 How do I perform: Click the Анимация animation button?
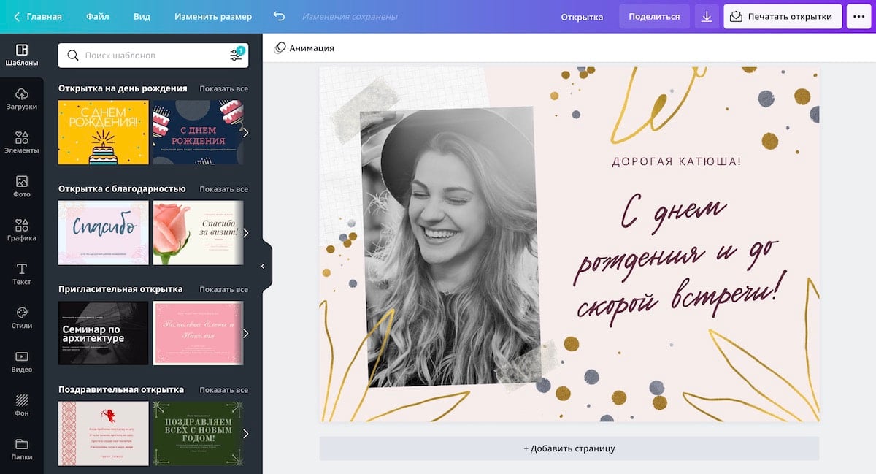[304, 47]
